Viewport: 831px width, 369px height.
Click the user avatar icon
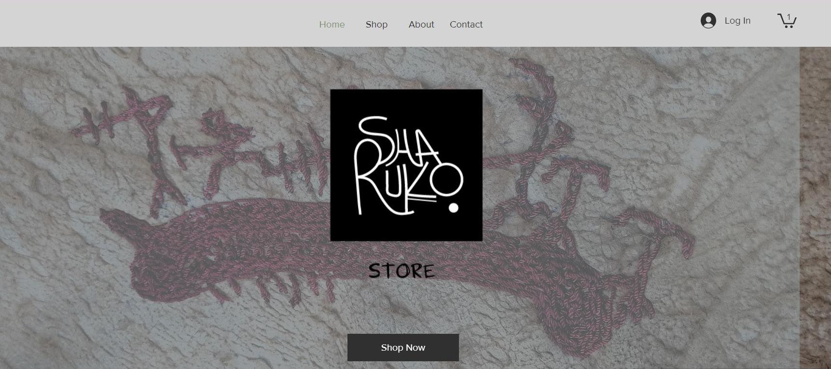708,21
